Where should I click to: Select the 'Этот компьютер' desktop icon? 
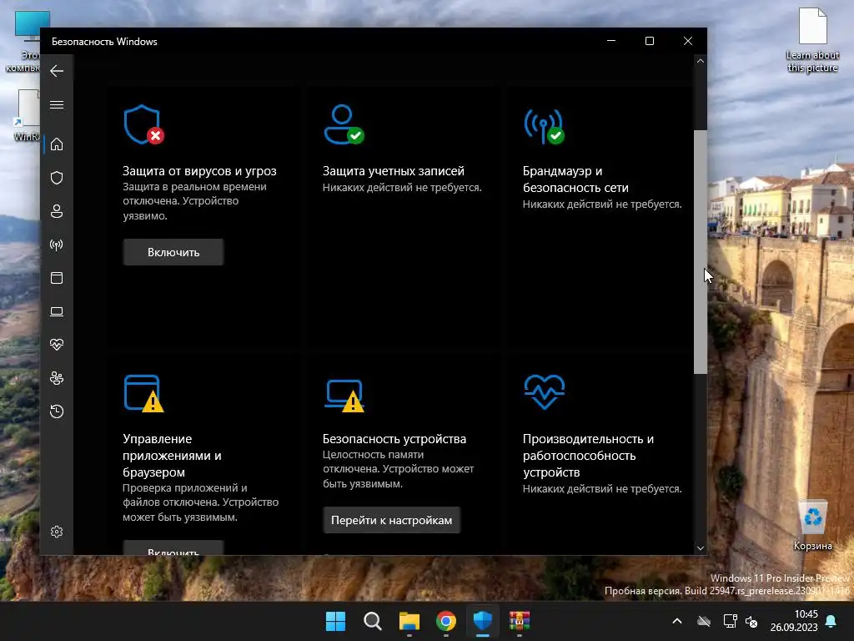24,42
